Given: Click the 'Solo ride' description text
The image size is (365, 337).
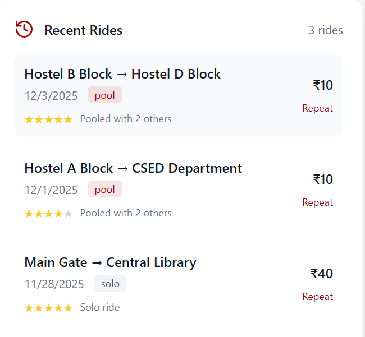Looking at the screenshot, I should 100,307.
